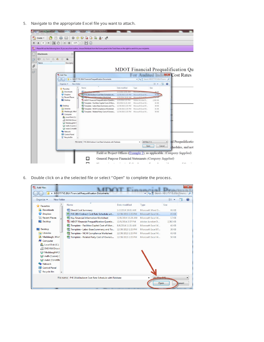Viewport: 264px width, 342px height.
Task: Click the page number field showing 10
Action: (x=43, y=43)
